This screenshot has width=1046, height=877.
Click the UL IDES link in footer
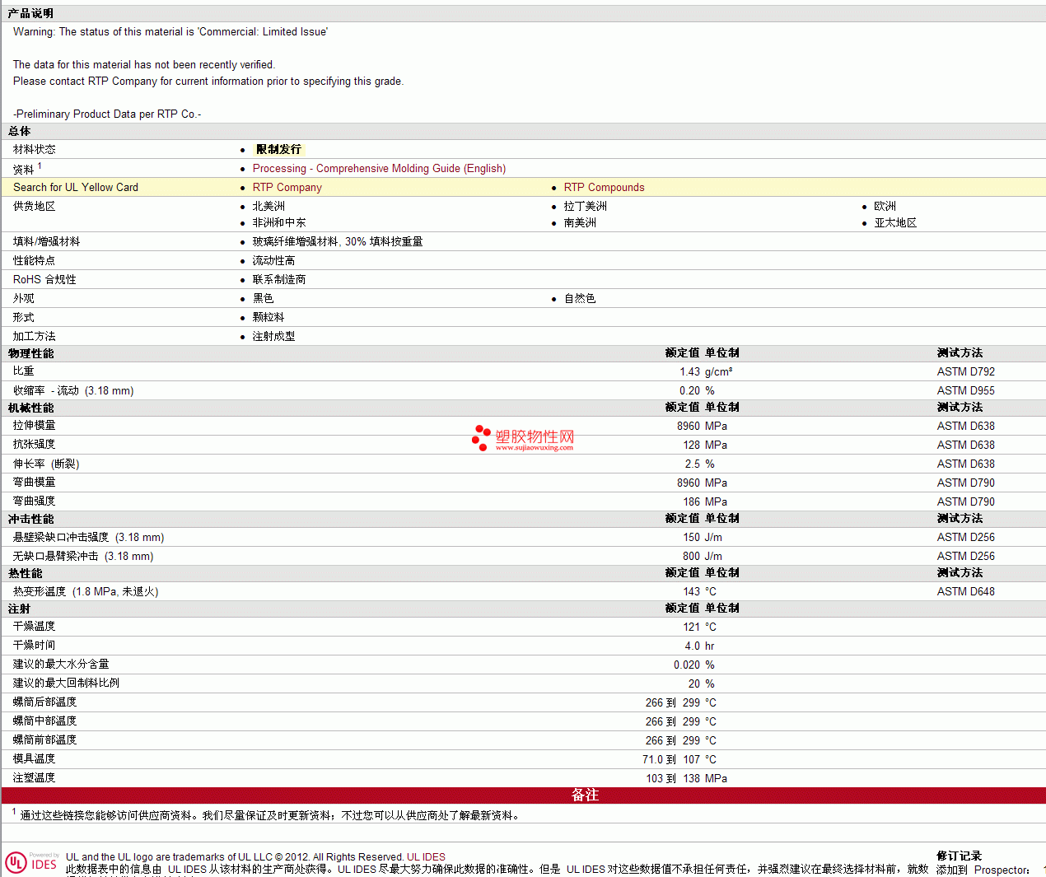pos(426,856)
